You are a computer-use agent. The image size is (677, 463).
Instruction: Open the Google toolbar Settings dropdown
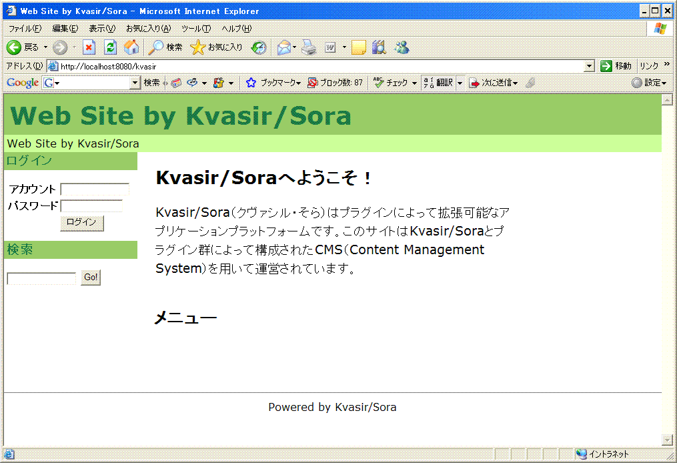(x=649, y=83)
